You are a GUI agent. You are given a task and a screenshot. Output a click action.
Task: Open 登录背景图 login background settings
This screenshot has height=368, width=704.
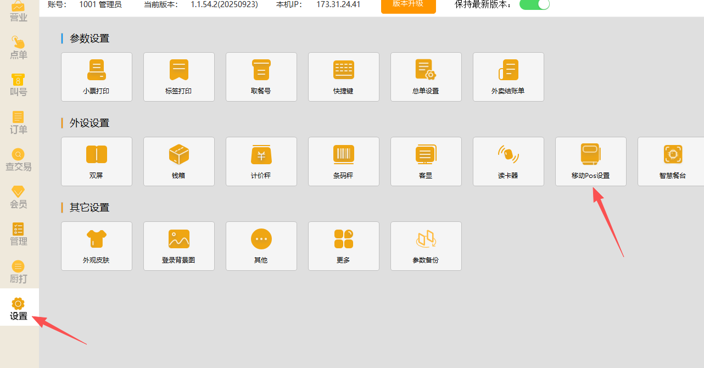click(179, 246)
